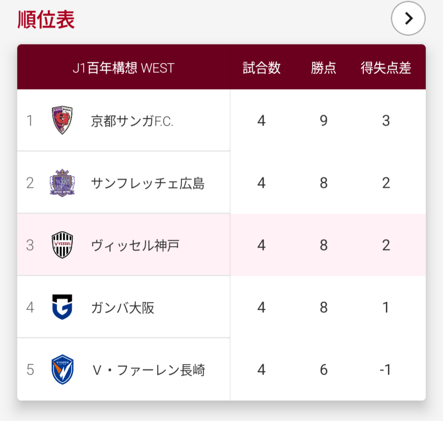Click rank number 1 in standings
This screenshot has width=443, height=421.
(x=29, y=121)
